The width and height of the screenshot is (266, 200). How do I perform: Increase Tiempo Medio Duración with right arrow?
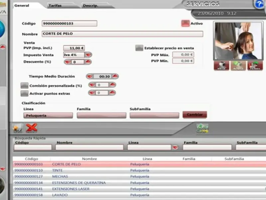pos(115,76)
